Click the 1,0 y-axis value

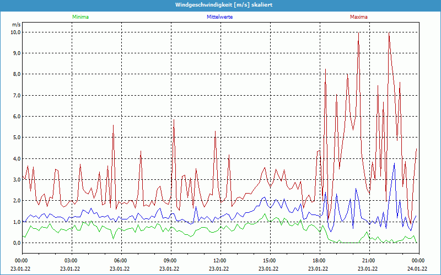(x=17, y=222)
